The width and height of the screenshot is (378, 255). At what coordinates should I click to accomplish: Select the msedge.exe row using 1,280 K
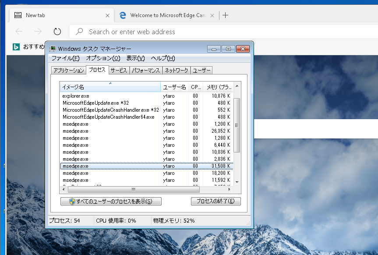pyautogui.click(x=146, y=138)
